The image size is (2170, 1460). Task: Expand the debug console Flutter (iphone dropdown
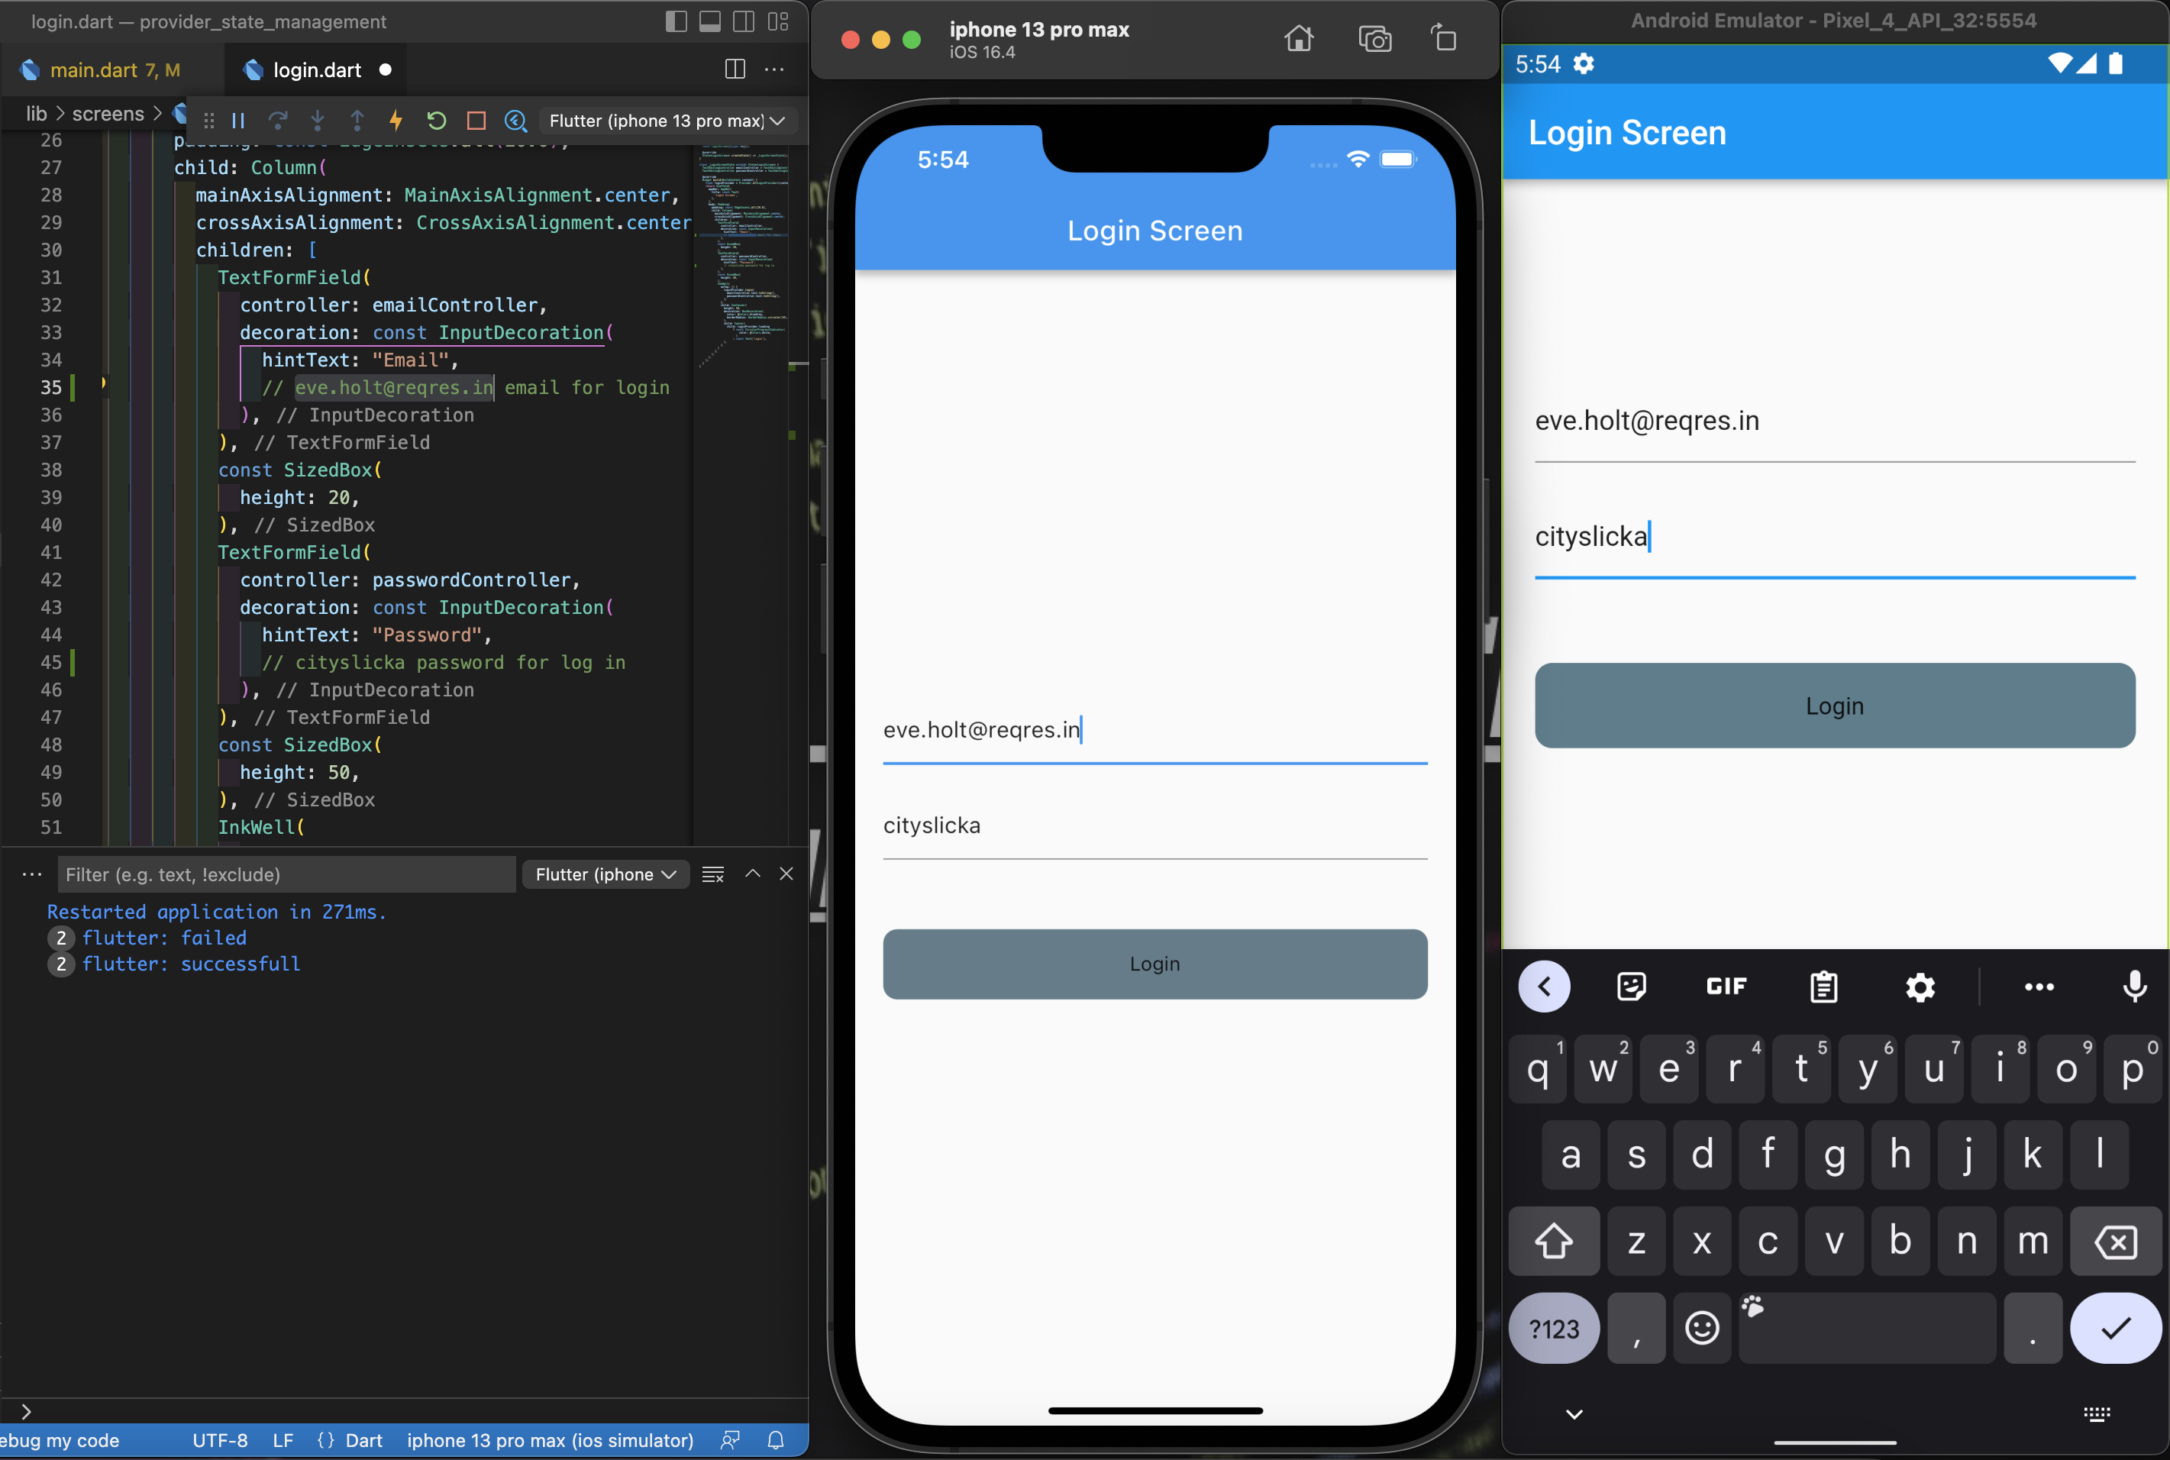pos(605,874)
